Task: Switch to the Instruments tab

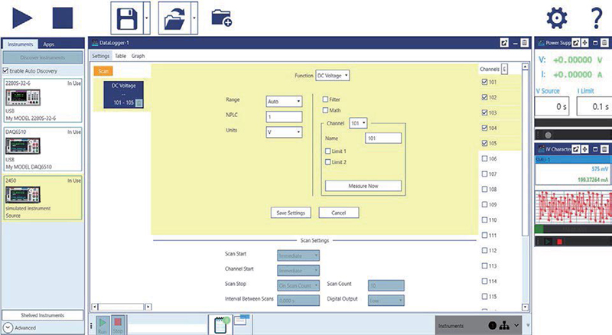Action: [21, 44]
